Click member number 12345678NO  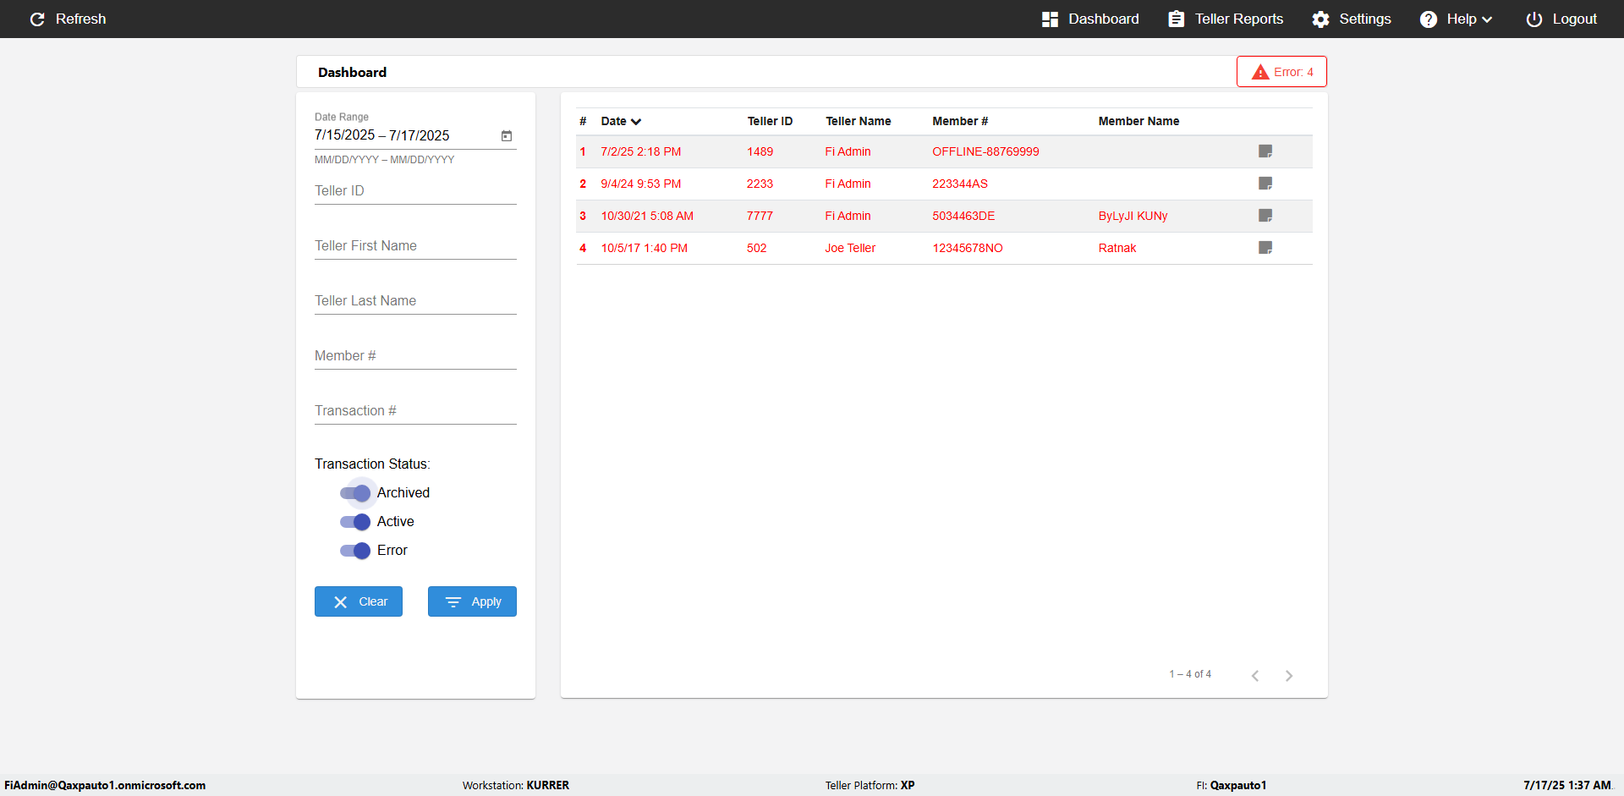click(x=967, y=248)
